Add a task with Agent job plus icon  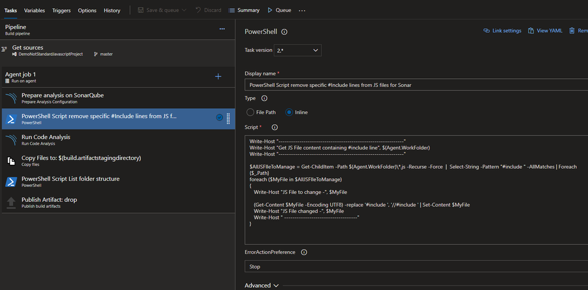[218, 76]
